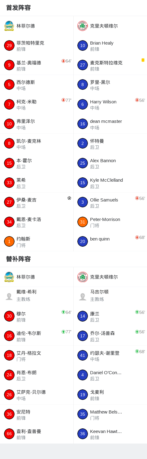Open player Harry Wilson entry

[110, 104]
